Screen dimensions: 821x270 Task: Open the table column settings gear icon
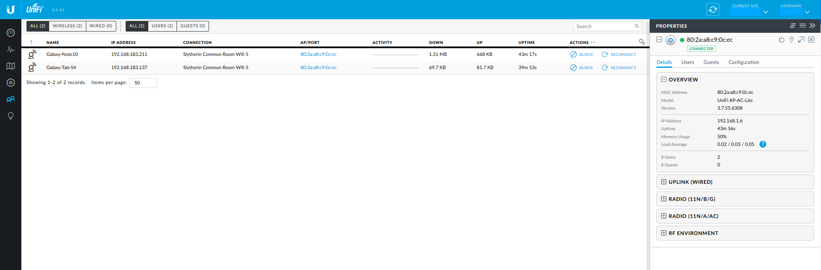click(641, 42)
